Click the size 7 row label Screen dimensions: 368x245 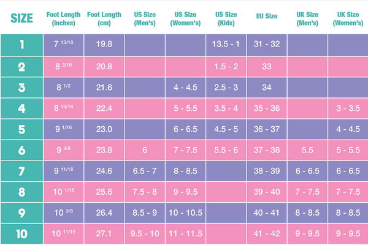coord(21,172)
